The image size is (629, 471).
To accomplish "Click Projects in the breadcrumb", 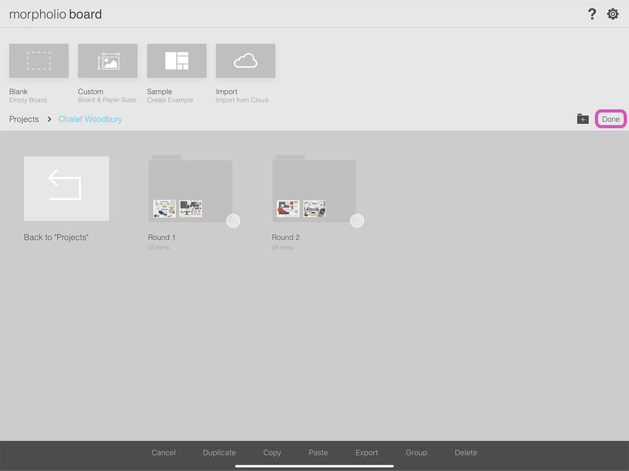I will coord(24,119).
